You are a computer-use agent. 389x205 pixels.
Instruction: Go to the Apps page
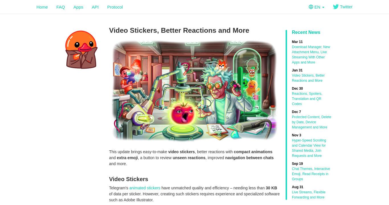(x=78, y=7)
